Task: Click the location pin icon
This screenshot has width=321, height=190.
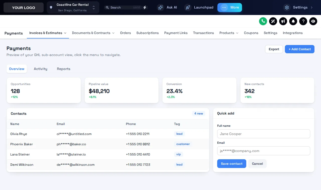Action: point(51,7)
